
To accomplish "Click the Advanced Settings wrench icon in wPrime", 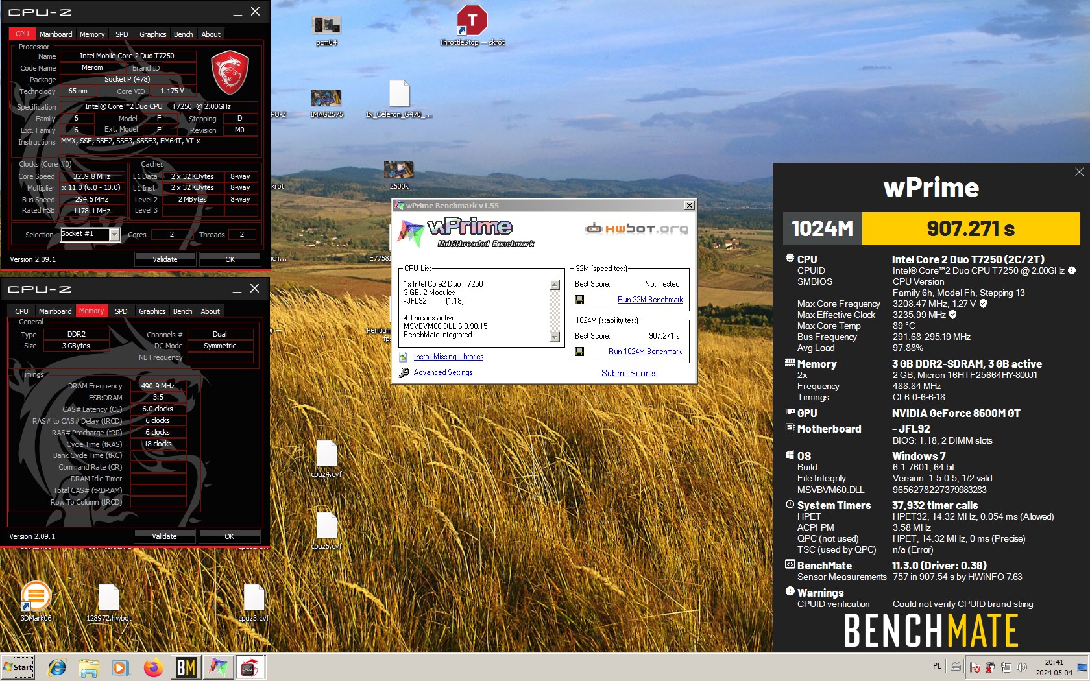I will coord(404,372).
